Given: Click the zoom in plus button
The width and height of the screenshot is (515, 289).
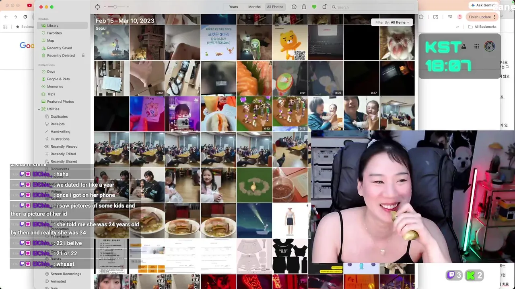Looking at the screenshot, I should coord(128,7).
